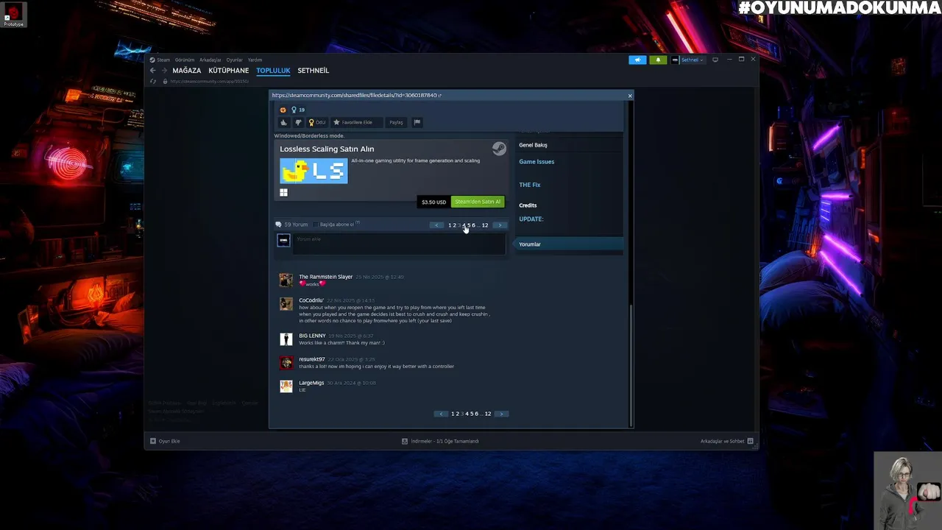Open the Prototype desktop shortcut icon
This screenshot has width=942, height=530.
tap(13, 15)
